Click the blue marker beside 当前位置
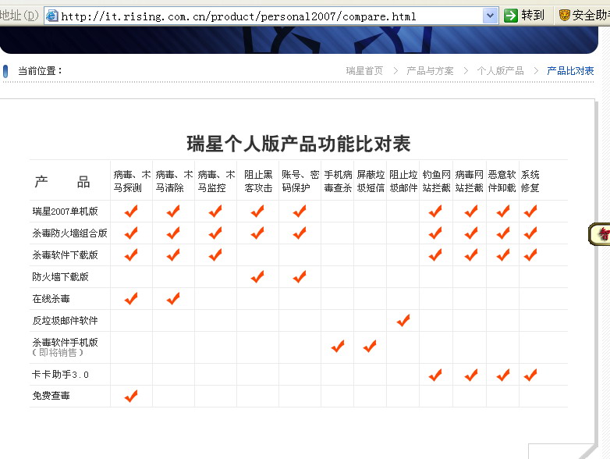Viewport: 610px width, 459px height. (5, 71)
